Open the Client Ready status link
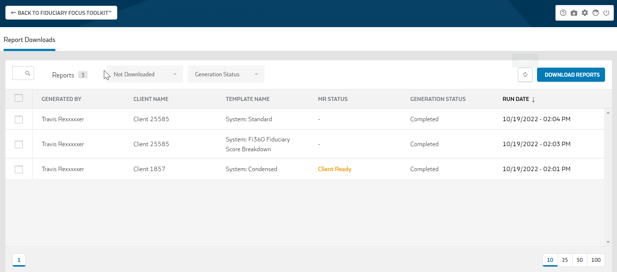Viewport: 617px width, 272px height. (x=335, y=169)
